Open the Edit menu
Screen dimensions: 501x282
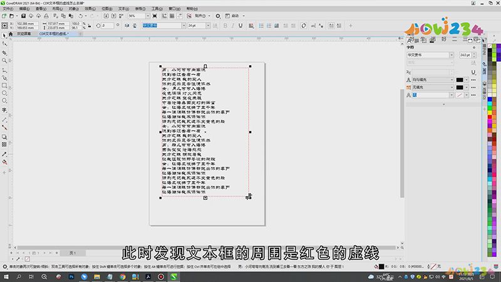[24, 9]
